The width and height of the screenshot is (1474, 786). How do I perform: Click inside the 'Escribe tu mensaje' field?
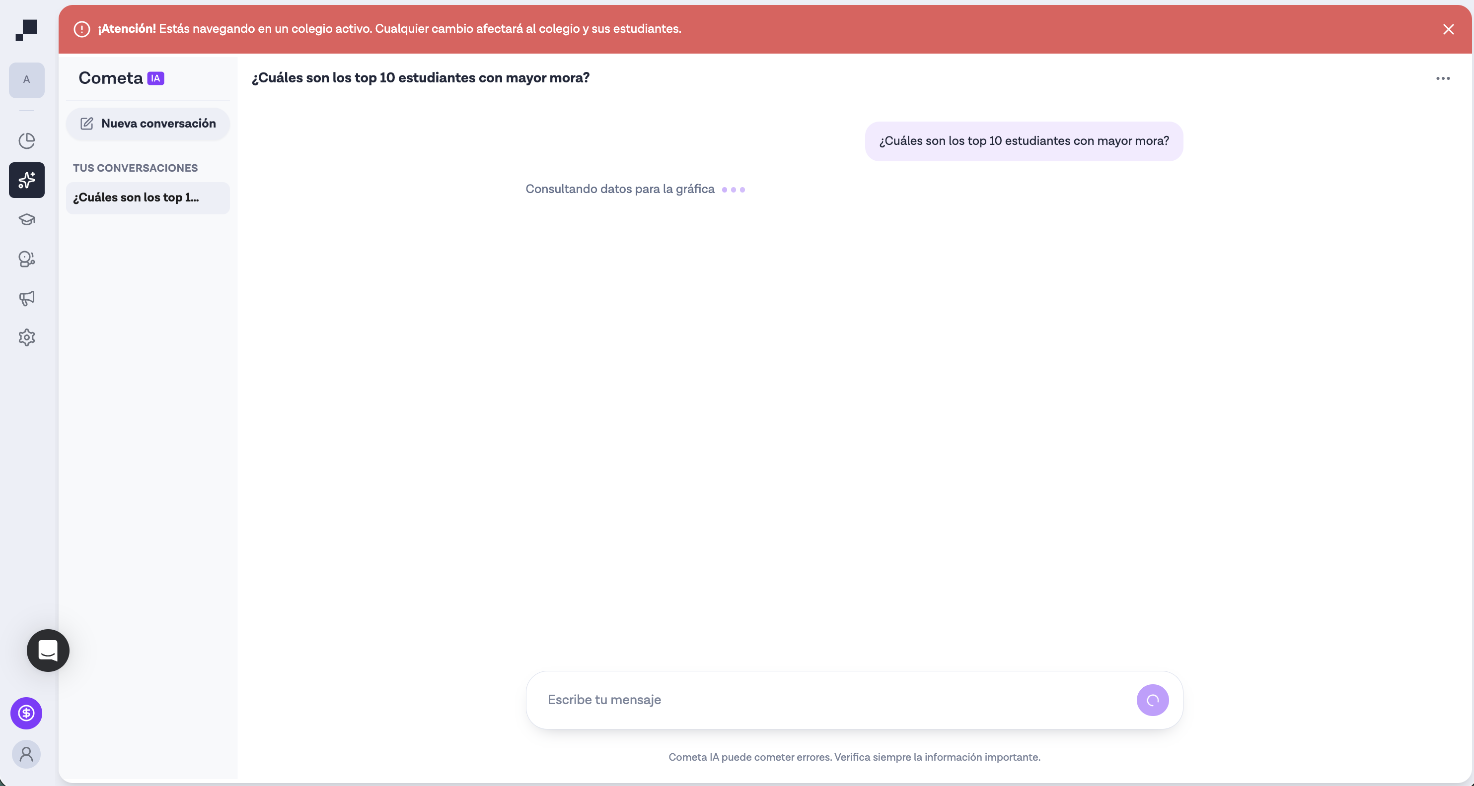point(801,700)
